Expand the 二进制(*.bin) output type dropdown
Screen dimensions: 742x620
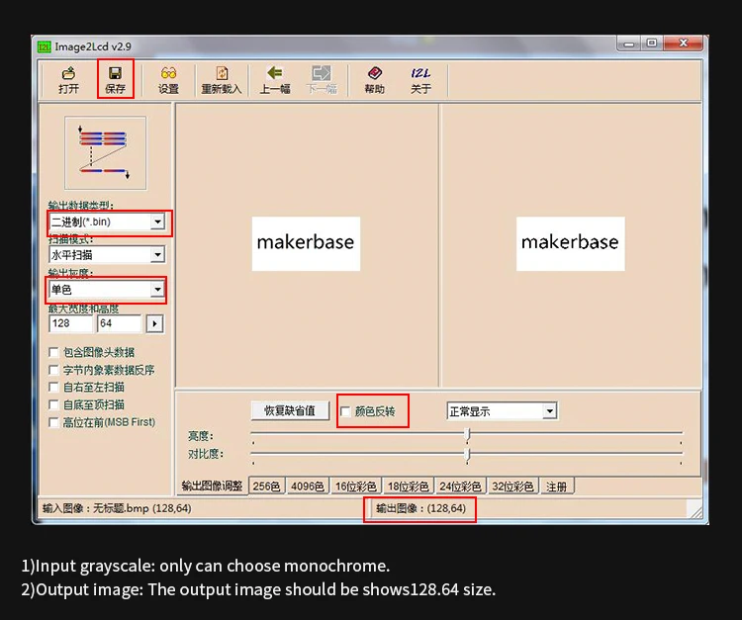tap(157, 221)
